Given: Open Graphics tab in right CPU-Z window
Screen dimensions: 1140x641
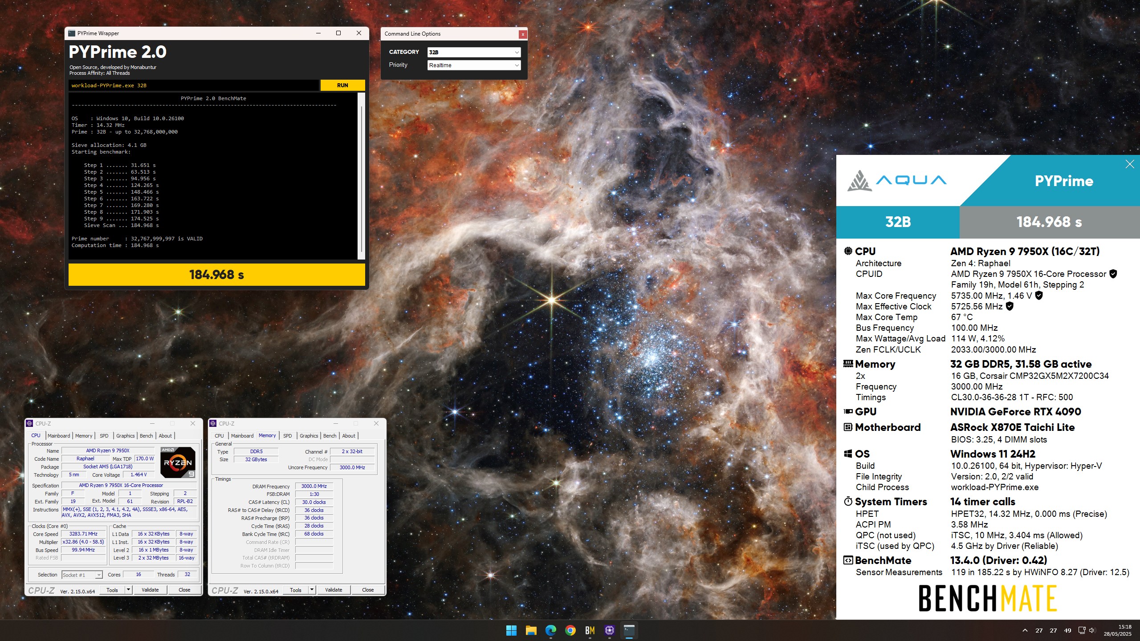Looking at the screenshot, I should click(309, 436).
